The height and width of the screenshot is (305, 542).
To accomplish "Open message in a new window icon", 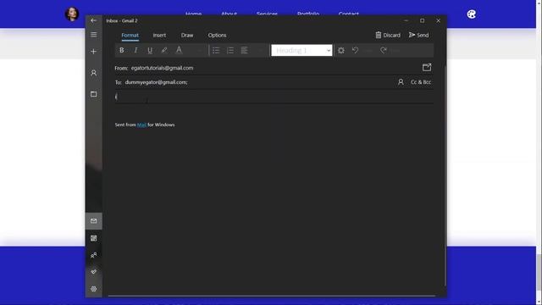I will (x=427, y=67).
